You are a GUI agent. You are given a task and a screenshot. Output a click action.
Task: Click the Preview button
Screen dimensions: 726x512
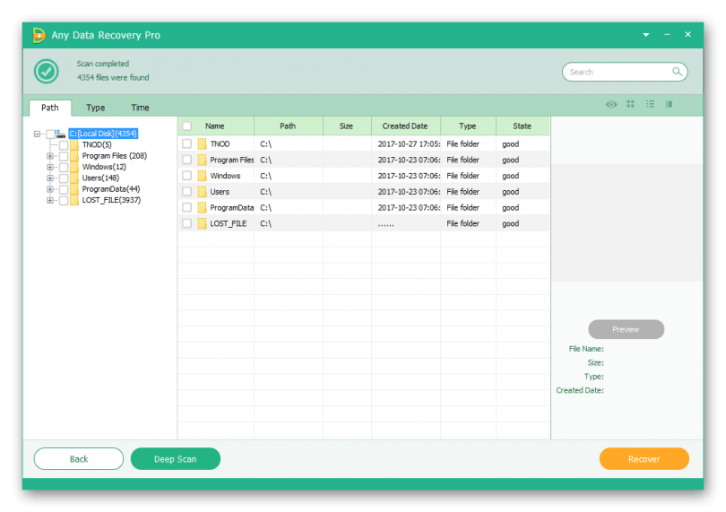[626, 329]
